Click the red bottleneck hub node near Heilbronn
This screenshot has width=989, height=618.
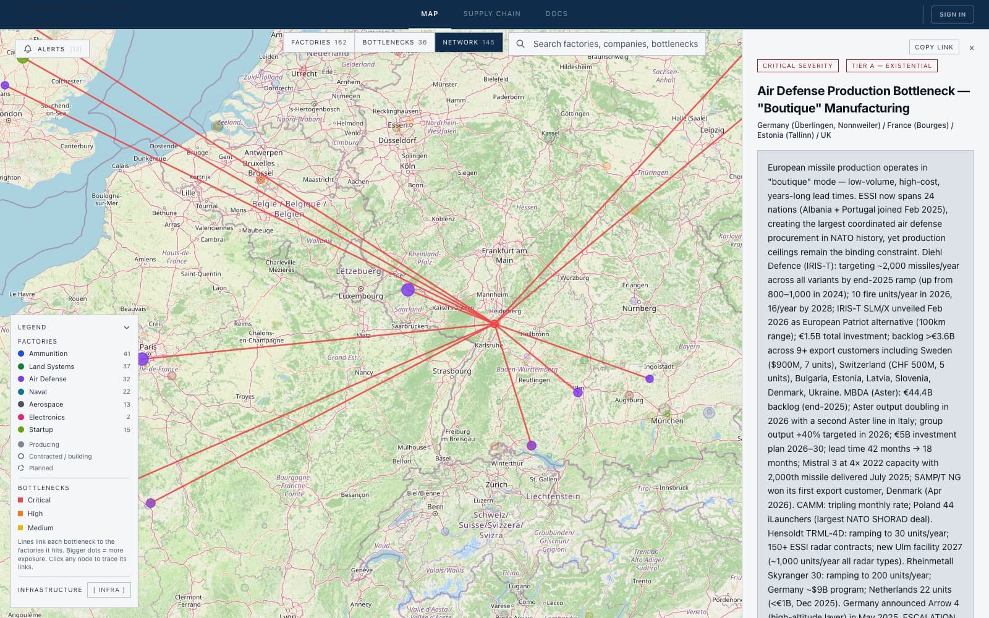pos(494,323)
